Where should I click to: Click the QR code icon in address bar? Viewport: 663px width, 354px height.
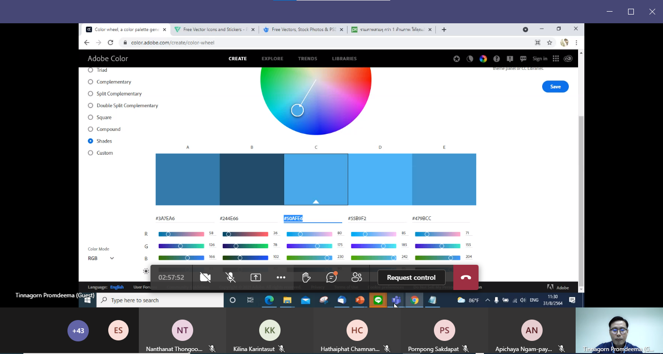click(x=537, y=43)
